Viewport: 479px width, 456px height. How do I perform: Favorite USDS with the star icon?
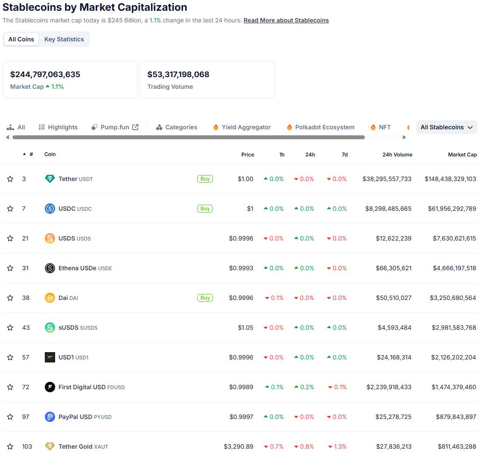(x=10, y=238)
